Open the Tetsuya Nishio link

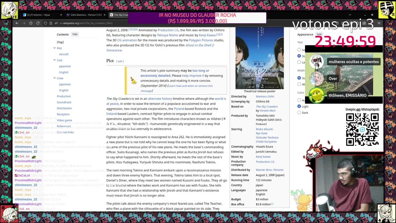point(167,35)
